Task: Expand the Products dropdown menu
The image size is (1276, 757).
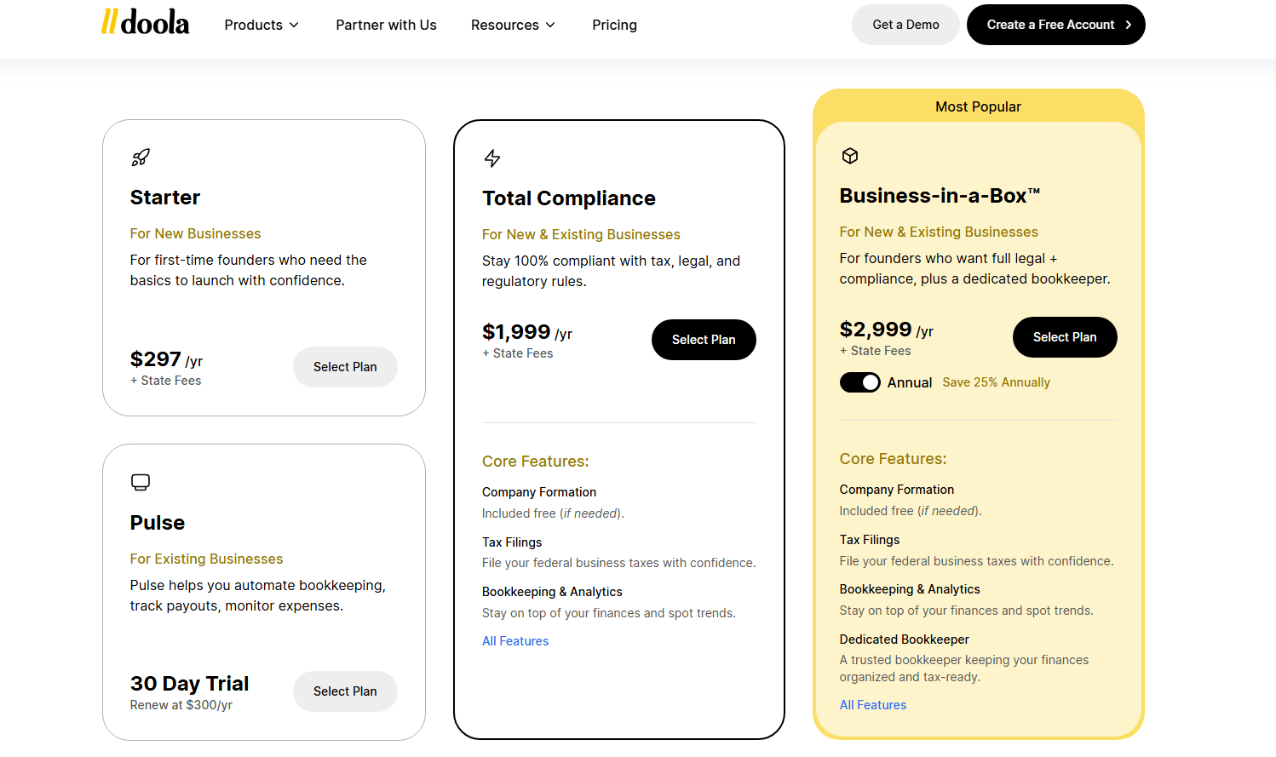Action: [x=262, y=25]
